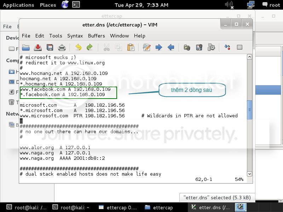Image resolution: width=283 pixels, height=212 pixels.
Task: Click the Load session folder icon
Action: coord(187,47)
